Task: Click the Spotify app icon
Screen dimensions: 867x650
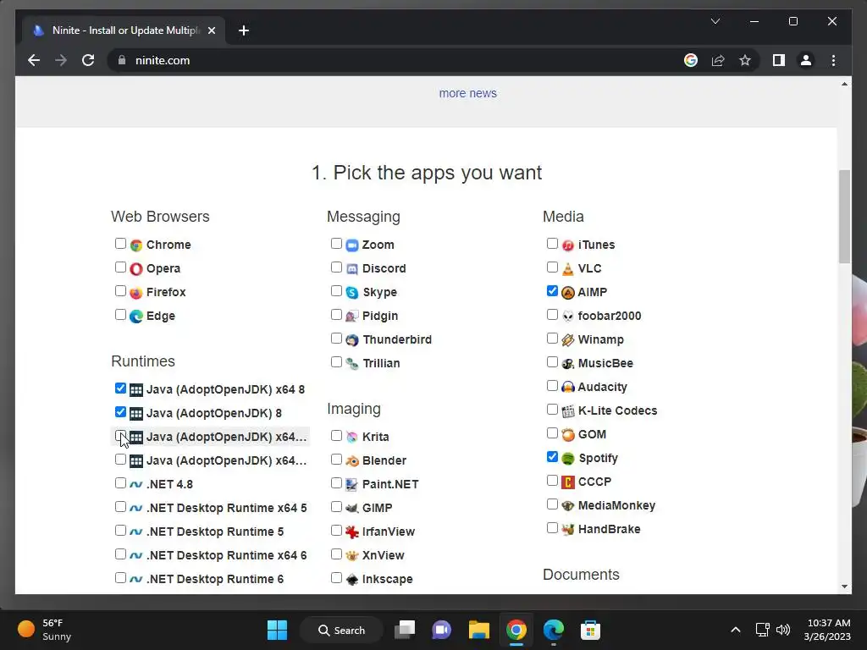Action: coord(568,458)
